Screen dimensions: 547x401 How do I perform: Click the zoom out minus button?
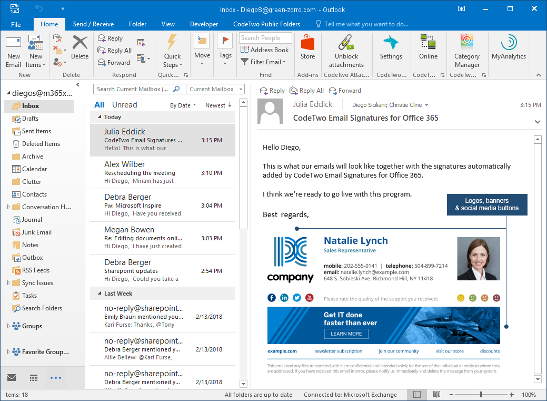pyautogui.click(x=451, y=394)
